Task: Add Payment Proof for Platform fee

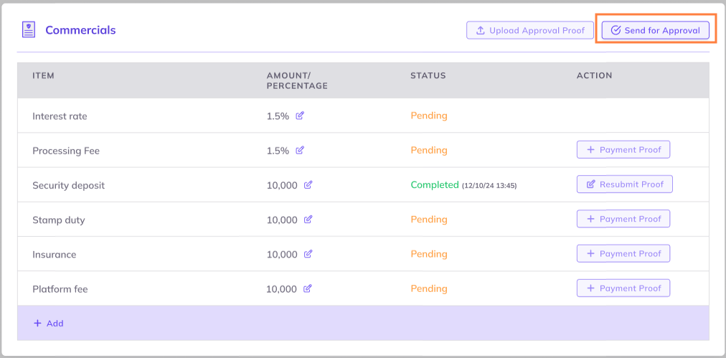Action: [x=623, y=288]
